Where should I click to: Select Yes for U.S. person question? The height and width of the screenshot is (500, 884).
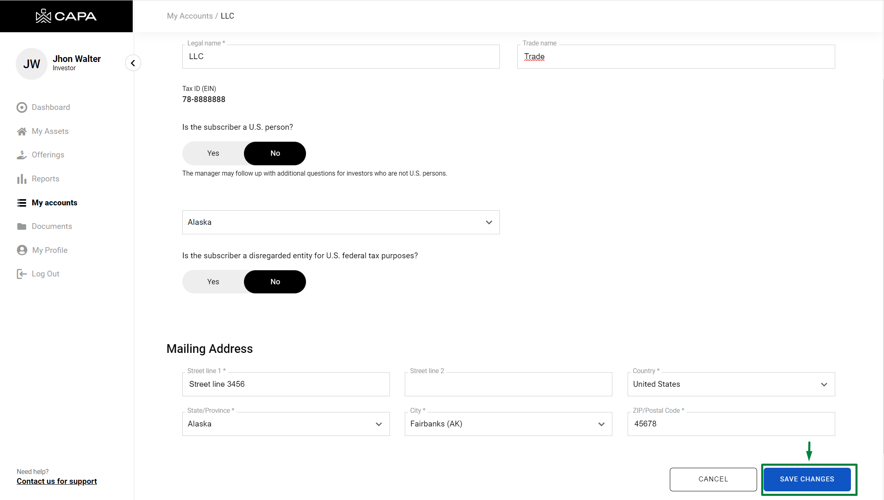pyautogui.click(x=213, y=153)
